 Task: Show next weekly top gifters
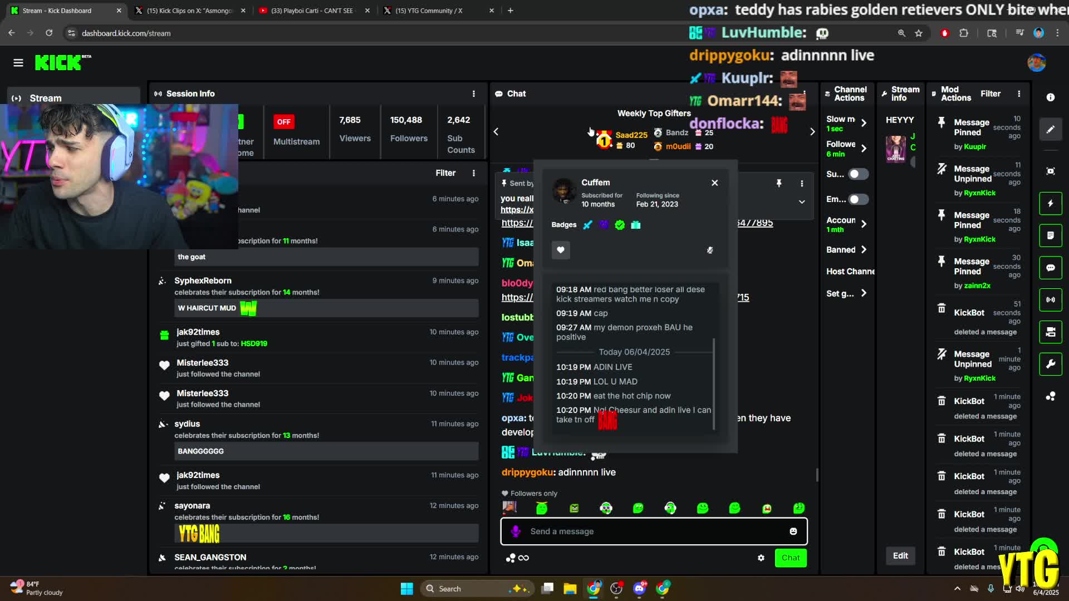pos(812,132)
